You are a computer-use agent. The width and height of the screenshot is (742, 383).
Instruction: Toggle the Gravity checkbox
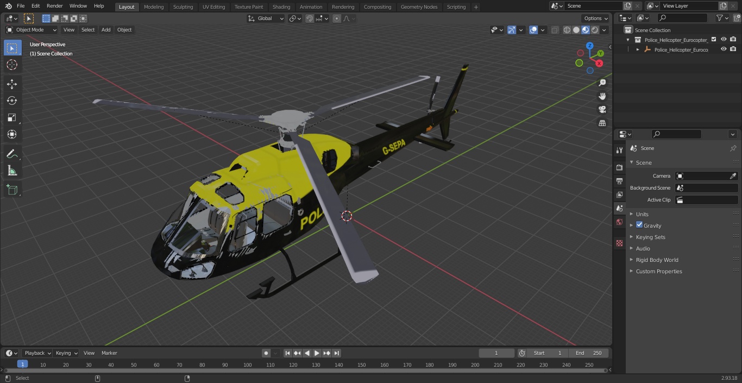pos(639,225)
